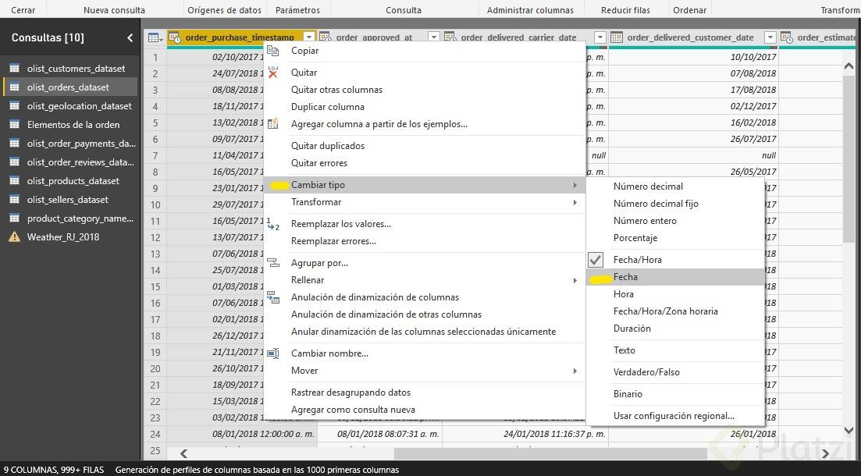Screen dimensions: 861x476
Task: Click table icon of olist_geolocation_dataset query
Action: 15,106
